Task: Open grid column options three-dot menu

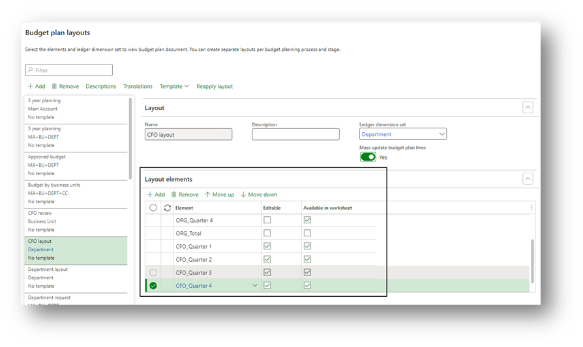Action: coord(531,208)
